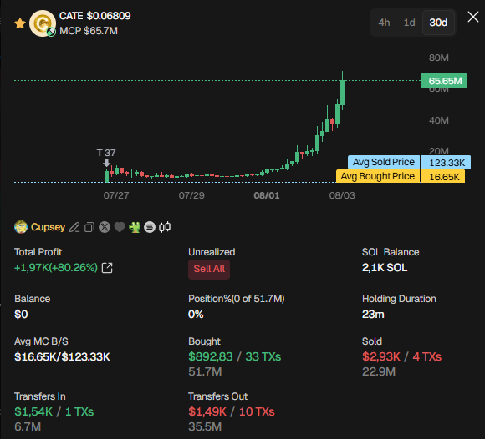Open the X (Twitter) profile icon
Screen dimensions: 485x439
click(105, 227)
